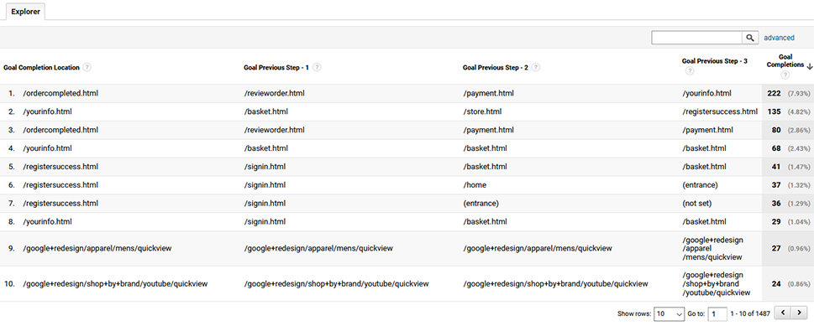This screenshot has height=326, width=814.
Task: Open the Show rows dropdown
Action: (670, 313)
